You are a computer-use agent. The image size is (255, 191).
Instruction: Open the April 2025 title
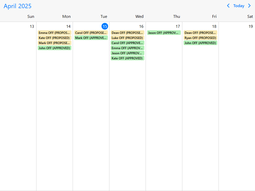(x=17, y=6)
